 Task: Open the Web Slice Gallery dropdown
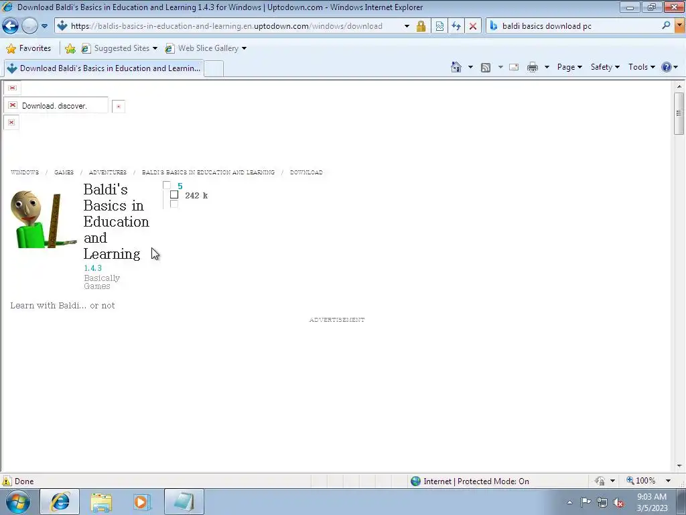[x=206, y=48]
